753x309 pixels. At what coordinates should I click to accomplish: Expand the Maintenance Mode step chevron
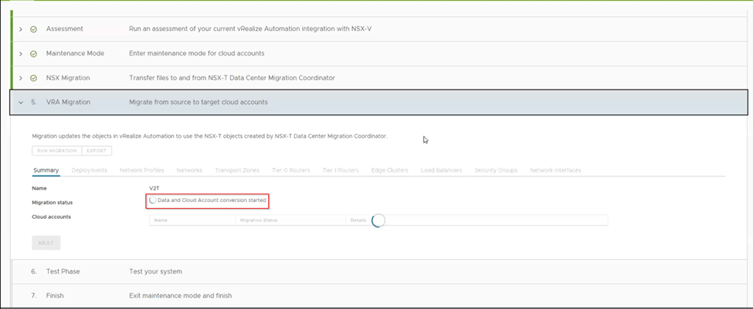[21, 54]
